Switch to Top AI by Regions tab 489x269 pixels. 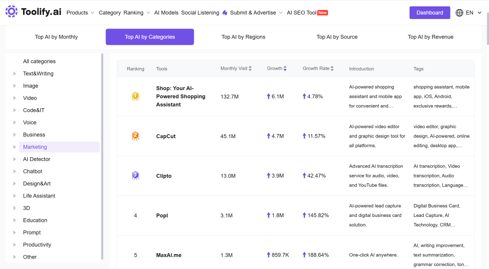(x=243, y=37)
